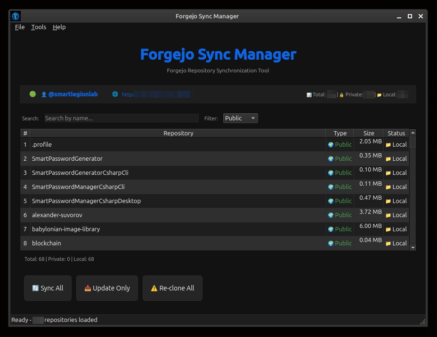This screenshot has width=437, height=337.
Task: Open the File menu
Action: click(x=20, y=27)
